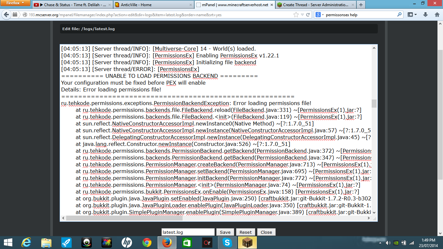
Task: Click the network signal tray icon
Action: (412, 243)
